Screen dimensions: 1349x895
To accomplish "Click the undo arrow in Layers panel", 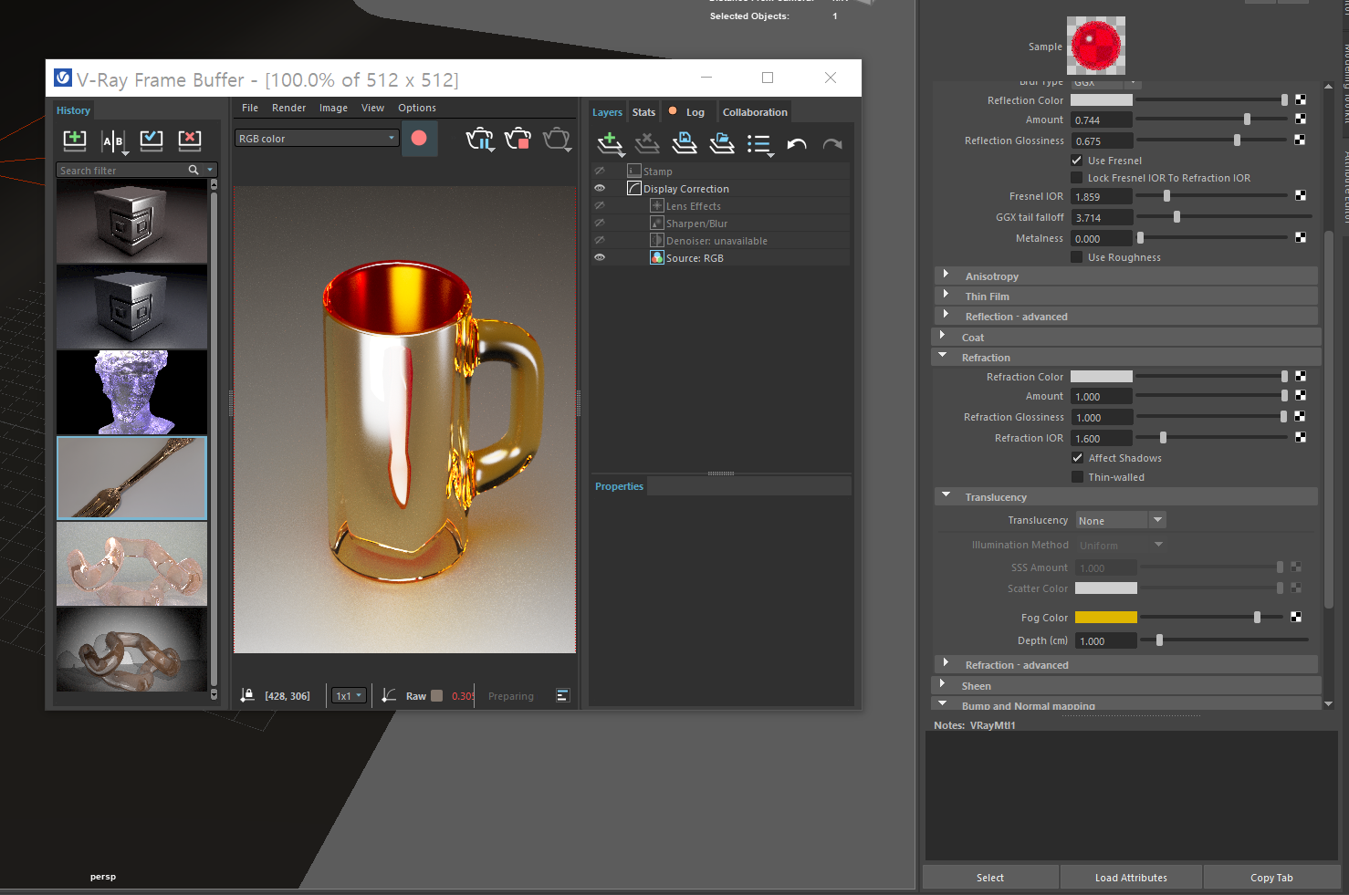I will point(797,144).
